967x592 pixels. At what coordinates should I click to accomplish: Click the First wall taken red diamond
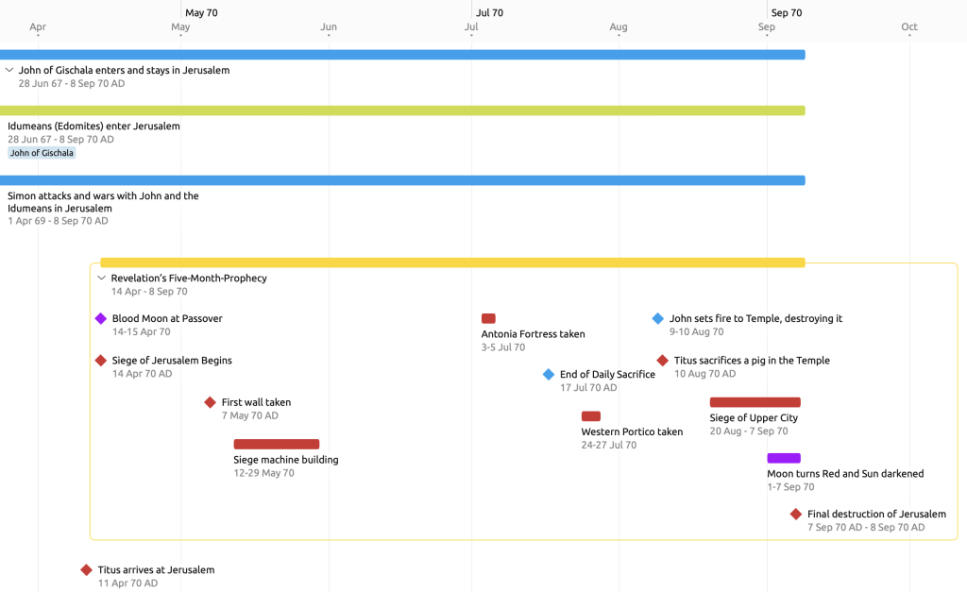[x=211, y=402]
